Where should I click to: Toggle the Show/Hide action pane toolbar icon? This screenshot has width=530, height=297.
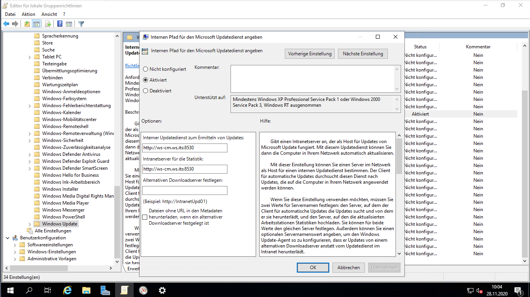point(69,24)
